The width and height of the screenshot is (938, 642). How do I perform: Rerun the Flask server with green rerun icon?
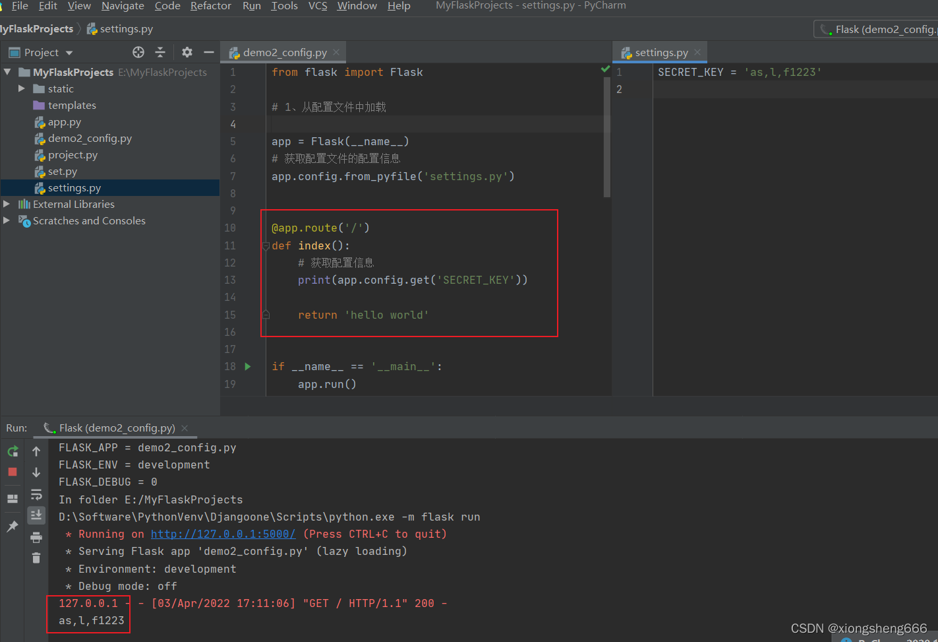pyautogui.click(x=13, y=451)
